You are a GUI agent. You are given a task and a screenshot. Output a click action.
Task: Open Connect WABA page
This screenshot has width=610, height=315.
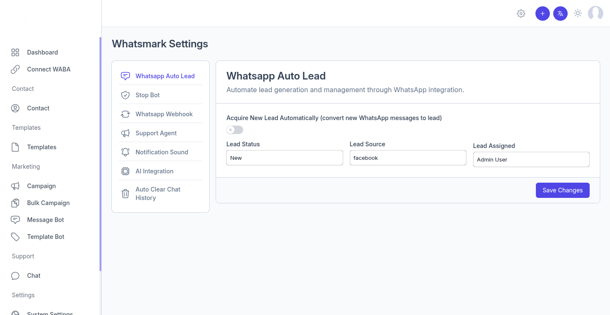[x=49, y=69]
